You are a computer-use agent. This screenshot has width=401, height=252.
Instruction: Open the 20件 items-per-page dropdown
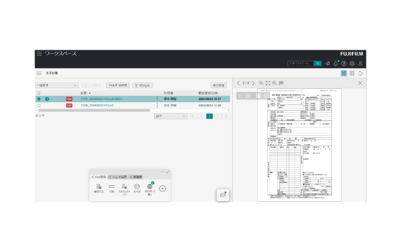(171, 116)
